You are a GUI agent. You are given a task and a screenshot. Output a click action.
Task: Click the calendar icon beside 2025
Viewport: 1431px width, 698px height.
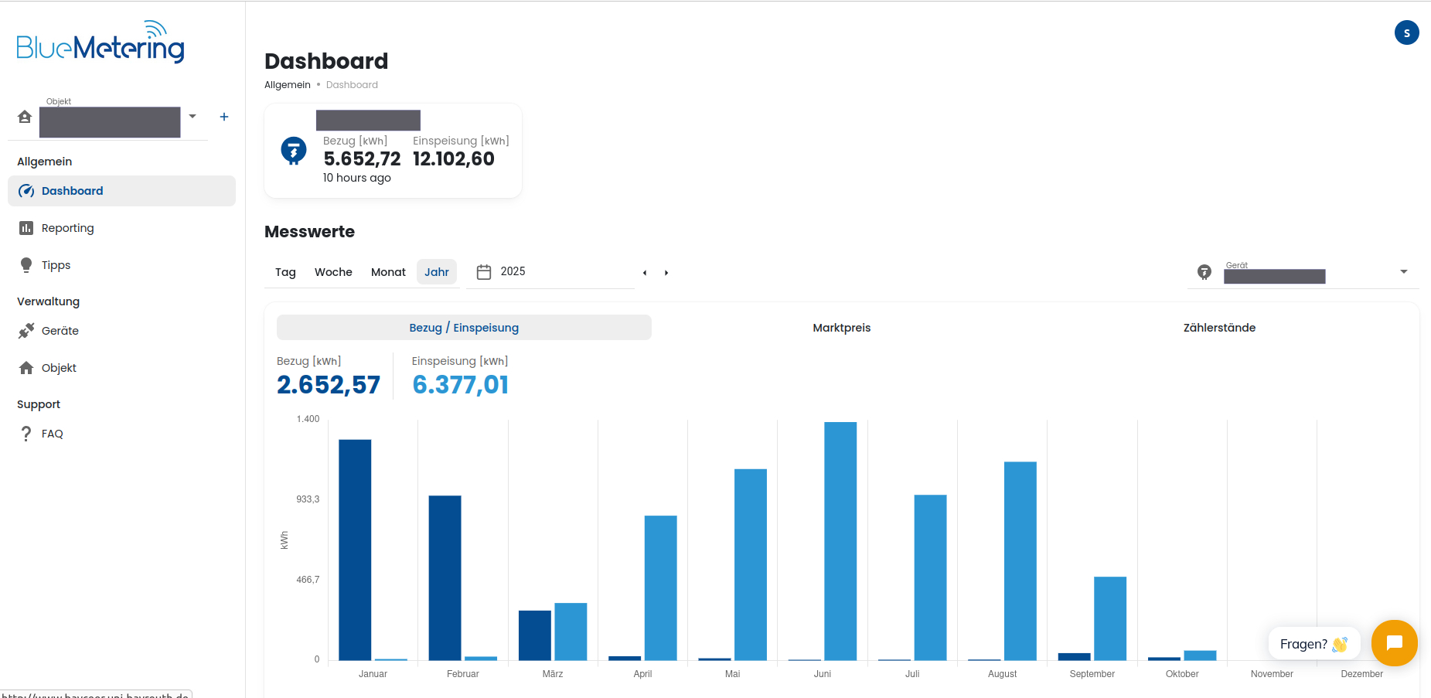(484, 272)
